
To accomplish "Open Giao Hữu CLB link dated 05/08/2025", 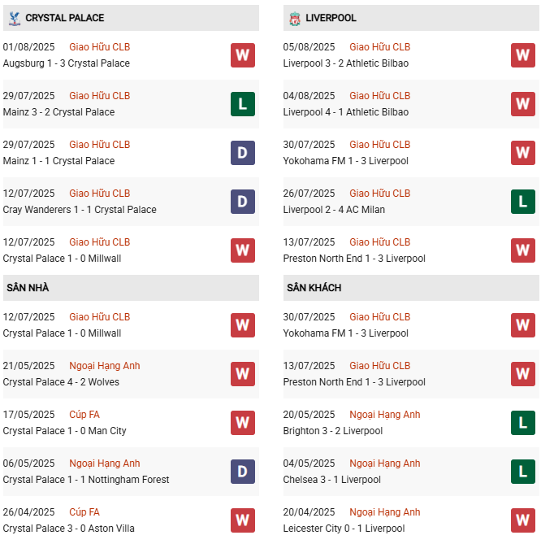I will click(x=379, y=47).
